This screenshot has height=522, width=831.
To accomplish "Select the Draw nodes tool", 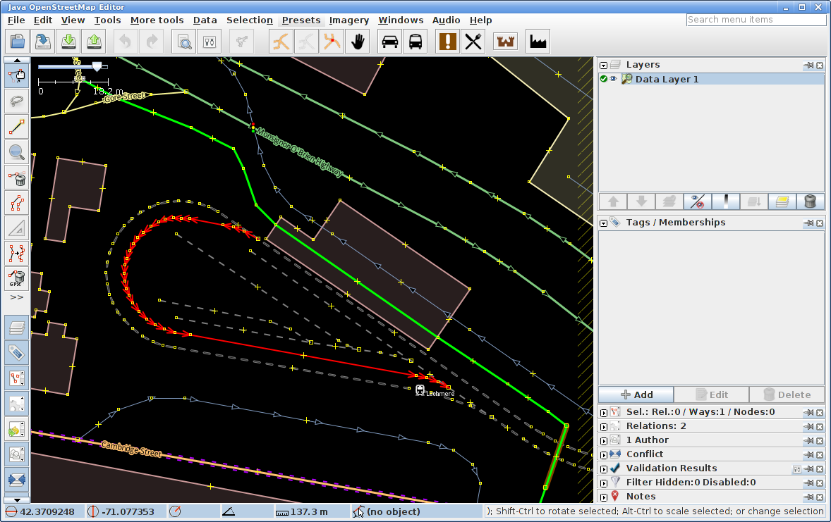I will [17, 126].
